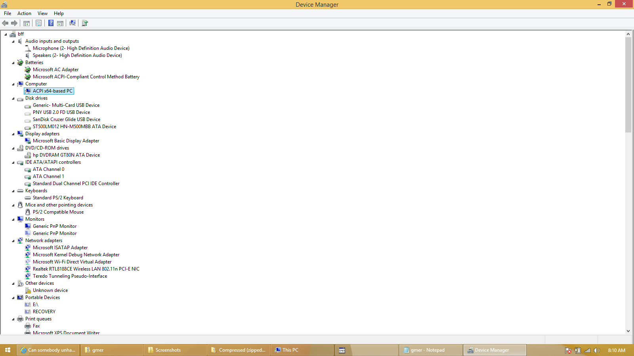The height and width of the screenshot is (356, 634).
Task: Click the Microsoft AC Adapter battery icon
Action: click(x=28, y=70)
